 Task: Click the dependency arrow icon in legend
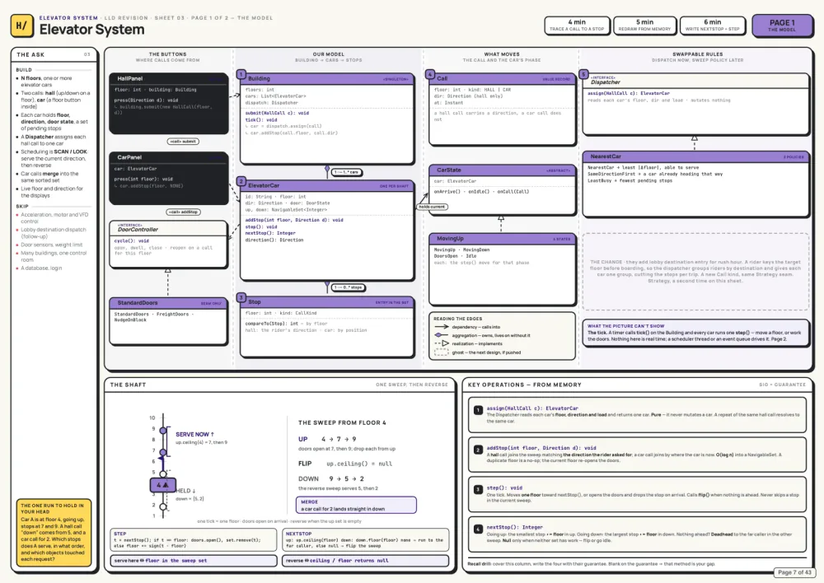coord(442,327)
